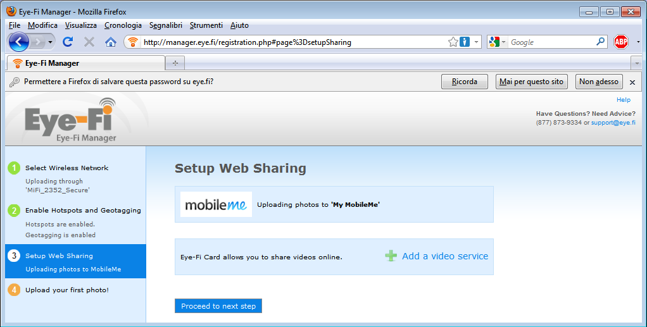Open the Modifica menu
647x327 pixels.
[42, 25]
